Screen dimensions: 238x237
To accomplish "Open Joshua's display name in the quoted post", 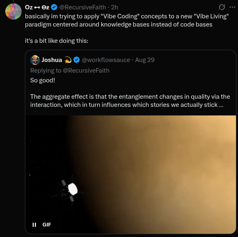I will coord(52,60).
